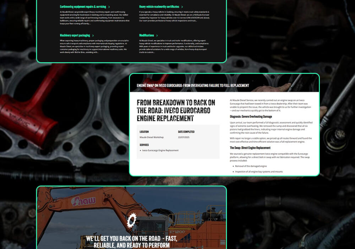Open the Earthmoving equipment repairs & servicing link

[83, 7]
